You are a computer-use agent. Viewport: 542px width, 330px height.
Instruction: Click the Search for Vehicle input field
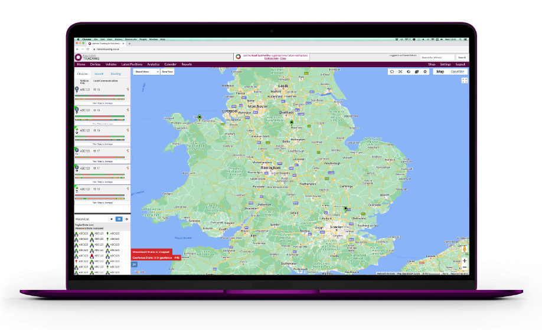coord(437,58)
